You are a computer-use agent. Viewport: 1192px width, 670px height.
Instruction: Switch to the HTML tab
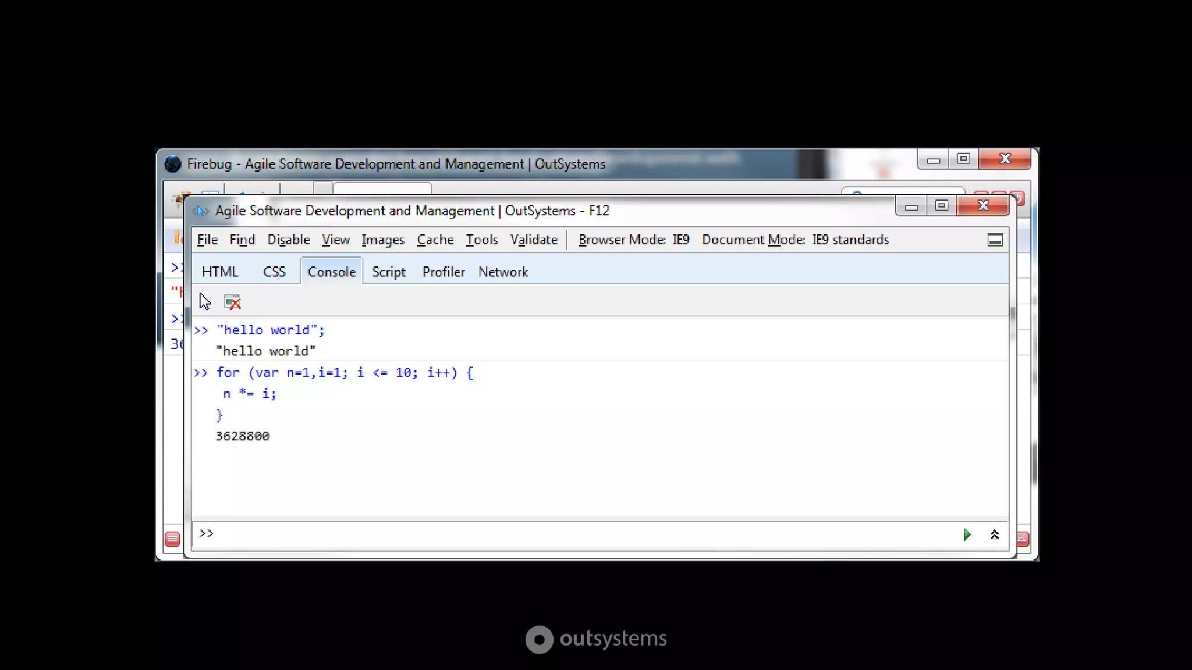pos(220,272)
